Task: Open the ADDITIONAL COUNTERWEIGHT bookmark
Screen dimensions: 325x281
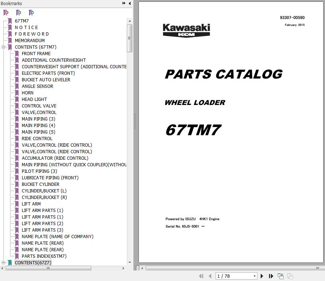Action: [54, 60]
